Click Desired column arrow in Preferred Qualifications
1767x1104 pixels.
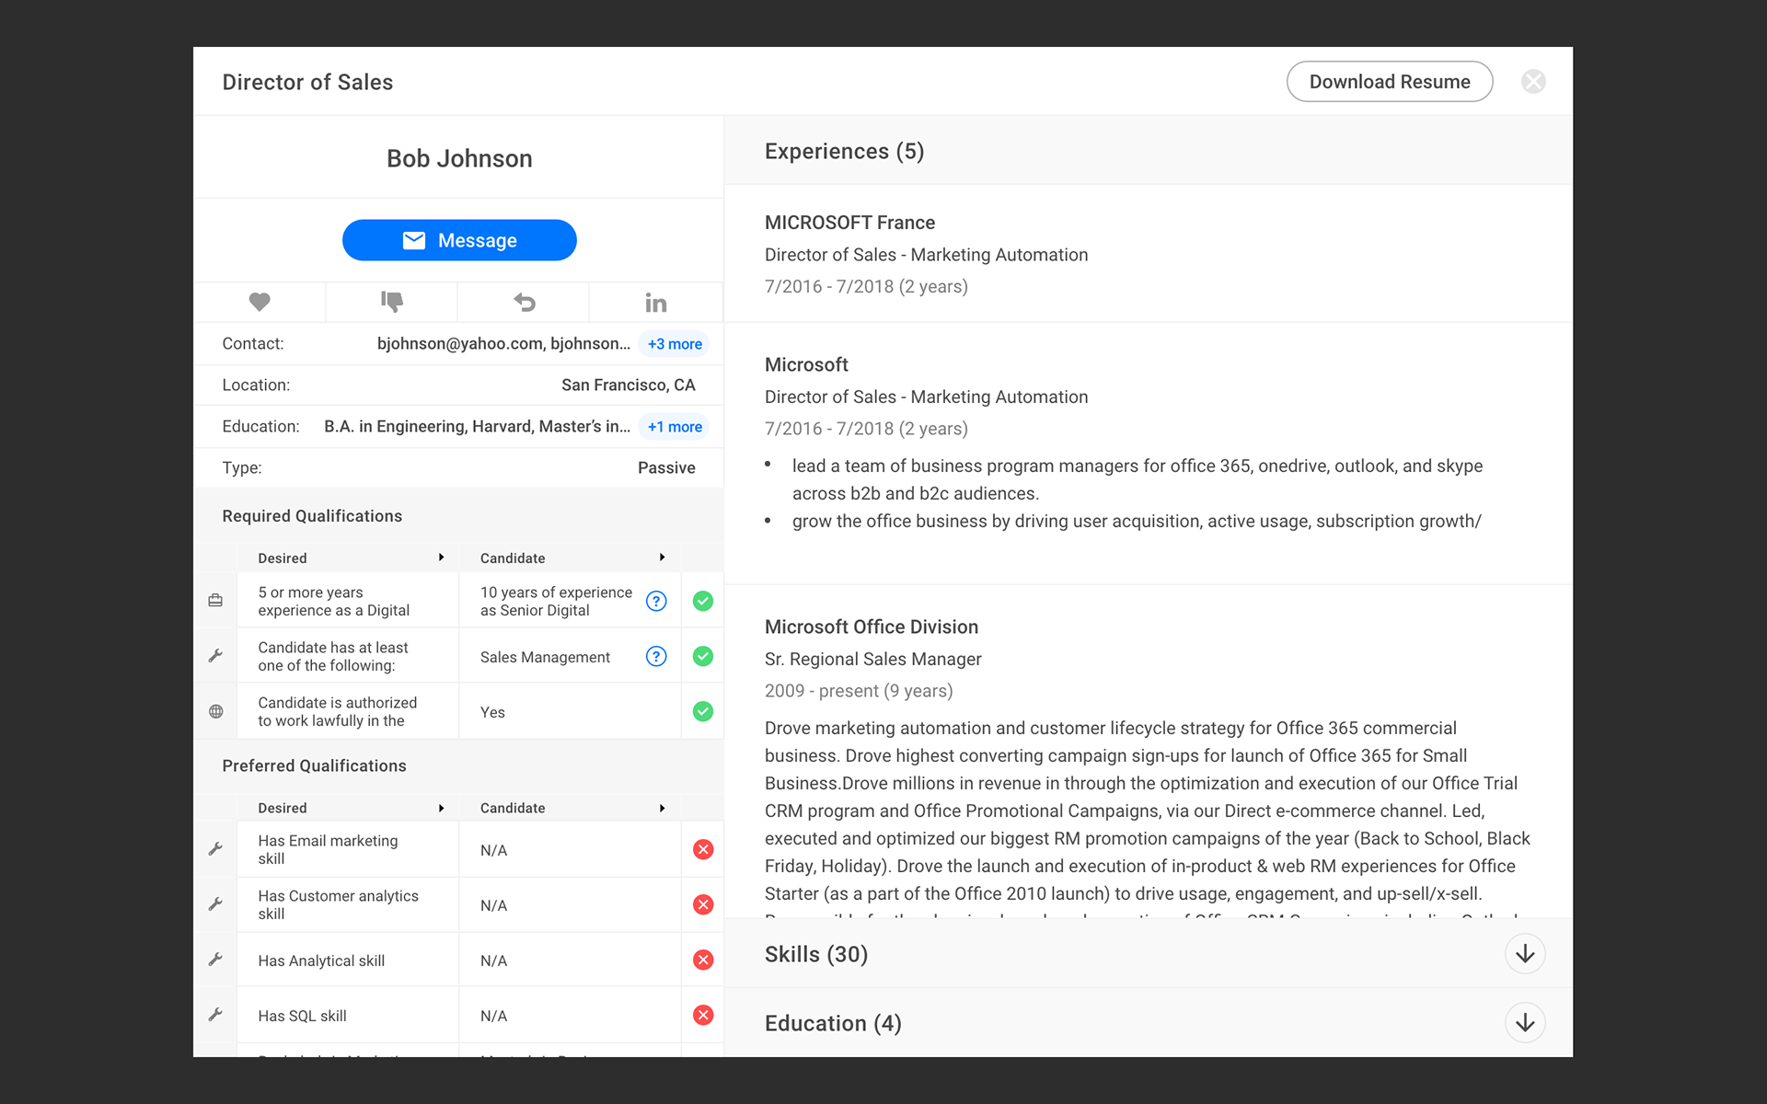(442, 808)
